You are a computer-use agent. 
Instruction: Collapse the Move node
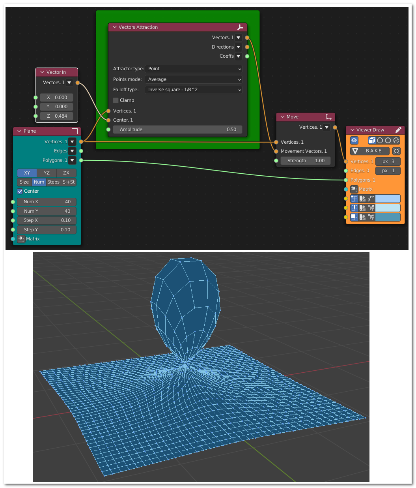tap(283, 117)
